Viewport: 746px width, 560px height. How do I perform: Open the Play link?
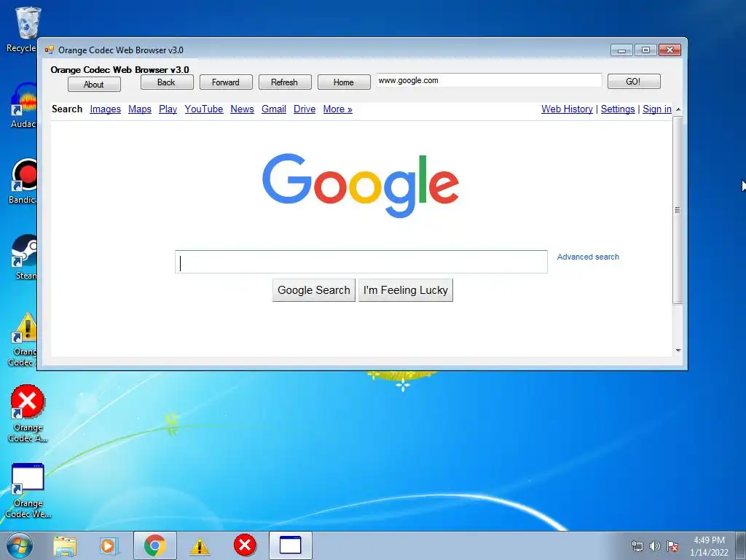[x=168, y=109]
